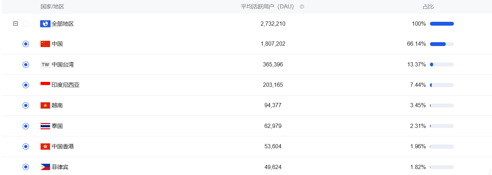Image resolution: width=492 pixels, height=175 pixels.
Task: Select the radio button for 全部地区
Action: click(x=26, y=24)
